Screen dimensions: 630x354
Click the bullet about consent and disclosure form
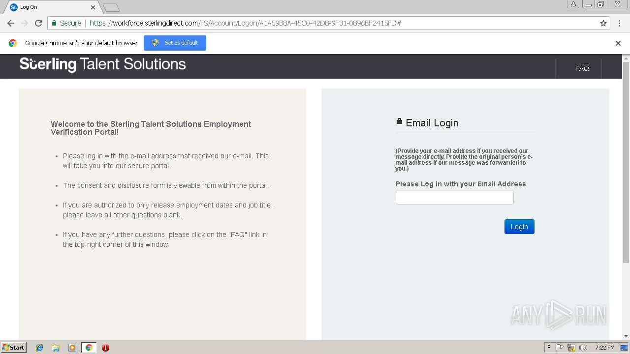coord(166,185)
